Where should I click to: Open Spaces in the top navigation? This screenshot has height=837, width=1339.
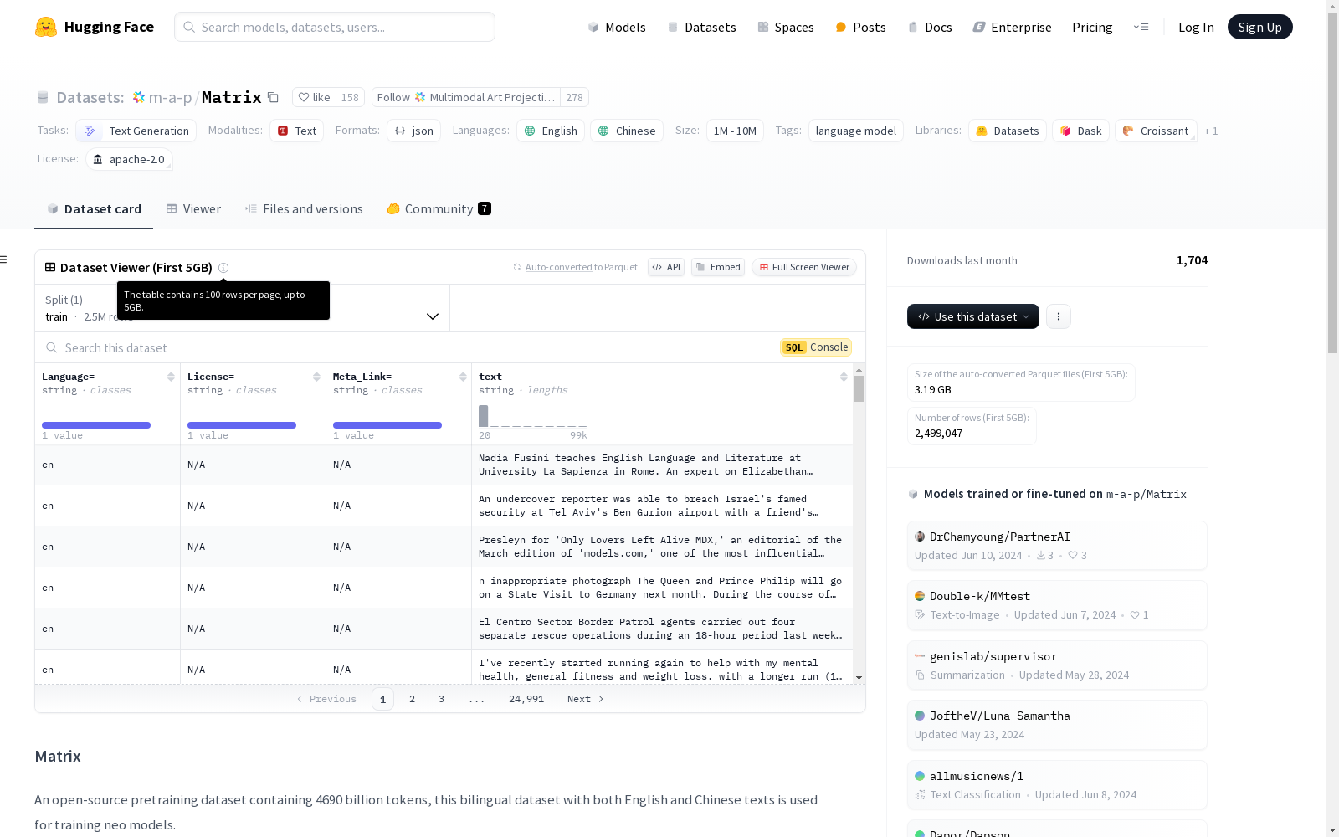786,27
